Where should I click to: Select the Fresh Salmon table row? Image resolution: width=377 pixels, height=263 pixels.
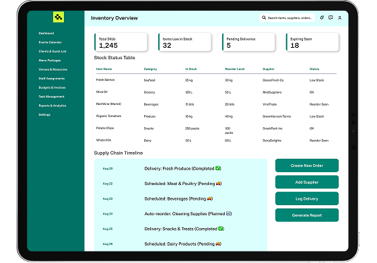coord(216,80)
